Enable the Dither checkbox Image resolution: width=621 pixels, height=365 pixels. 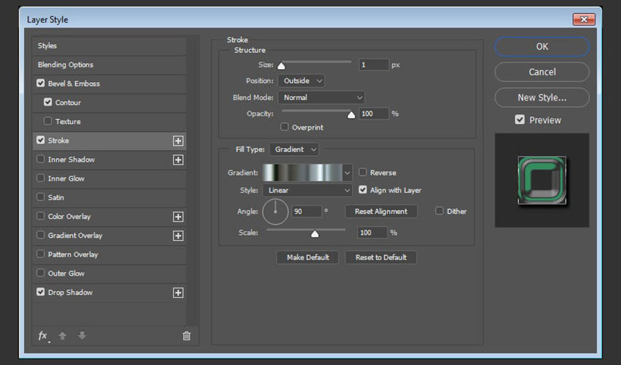pos(439,210)
